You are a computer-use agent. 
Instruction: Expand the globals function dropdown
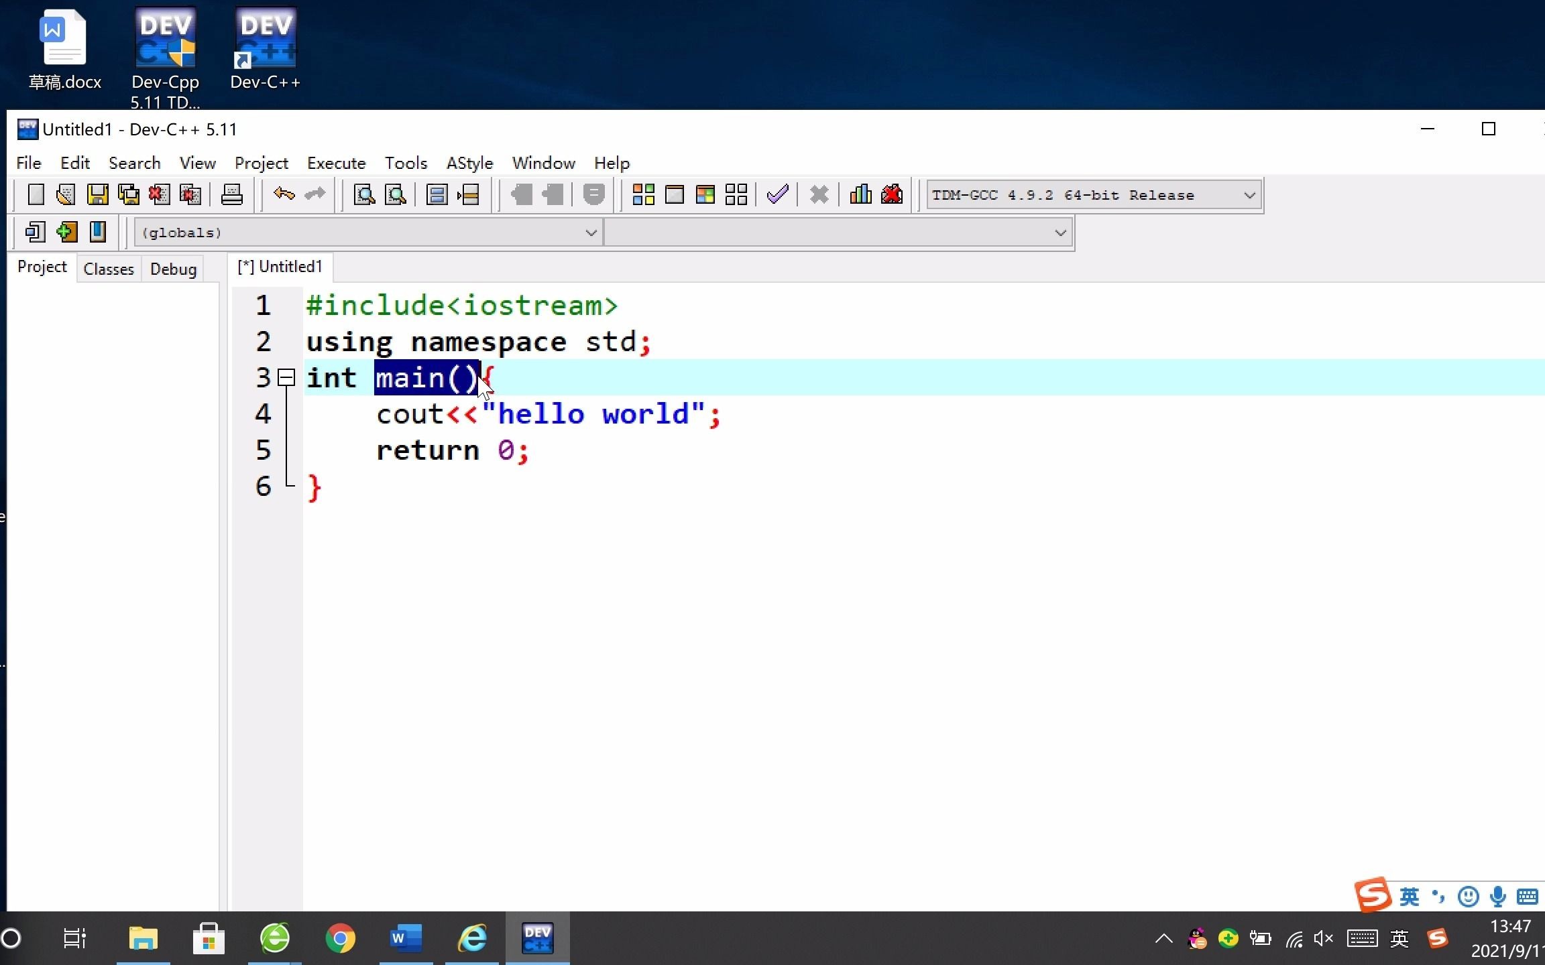pyautogui.click(x=591, y=233)
